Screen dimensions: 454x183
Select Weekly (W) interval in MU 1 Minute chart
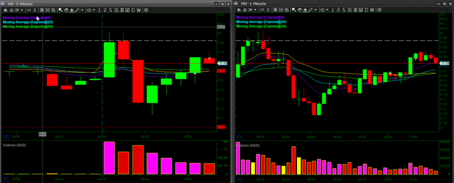(x=372, y=10)
